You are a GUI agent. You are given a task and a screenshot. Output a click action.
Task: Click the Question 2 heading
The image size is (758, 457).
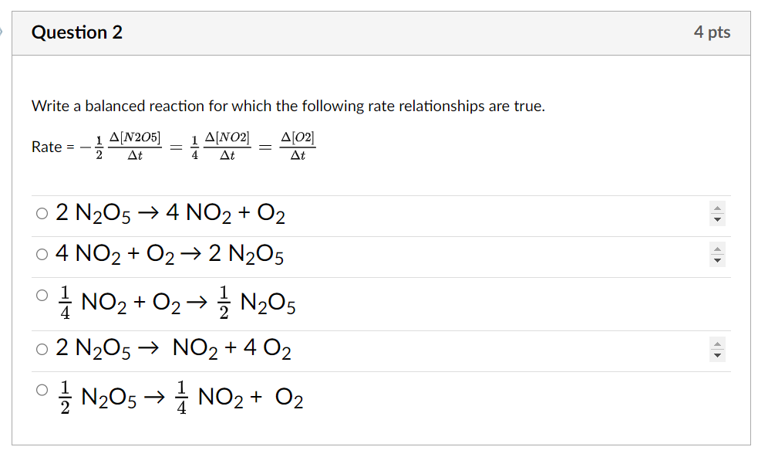click(77, 32)
